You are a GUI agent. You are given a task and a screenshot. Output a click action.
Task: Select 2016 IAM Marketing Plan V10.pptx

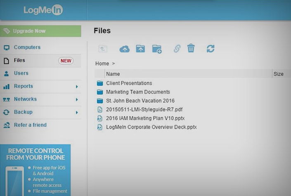click(145, 118)
